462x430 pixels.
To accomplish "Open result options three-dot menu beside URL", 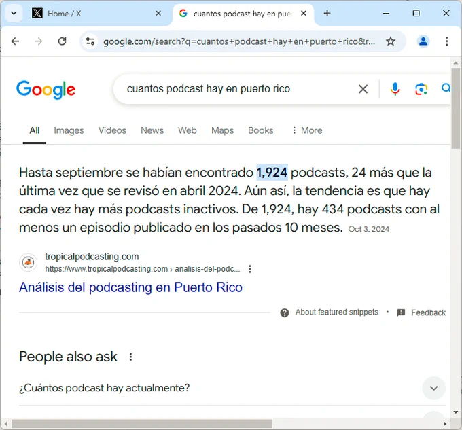I will click(x=250, y=269).
